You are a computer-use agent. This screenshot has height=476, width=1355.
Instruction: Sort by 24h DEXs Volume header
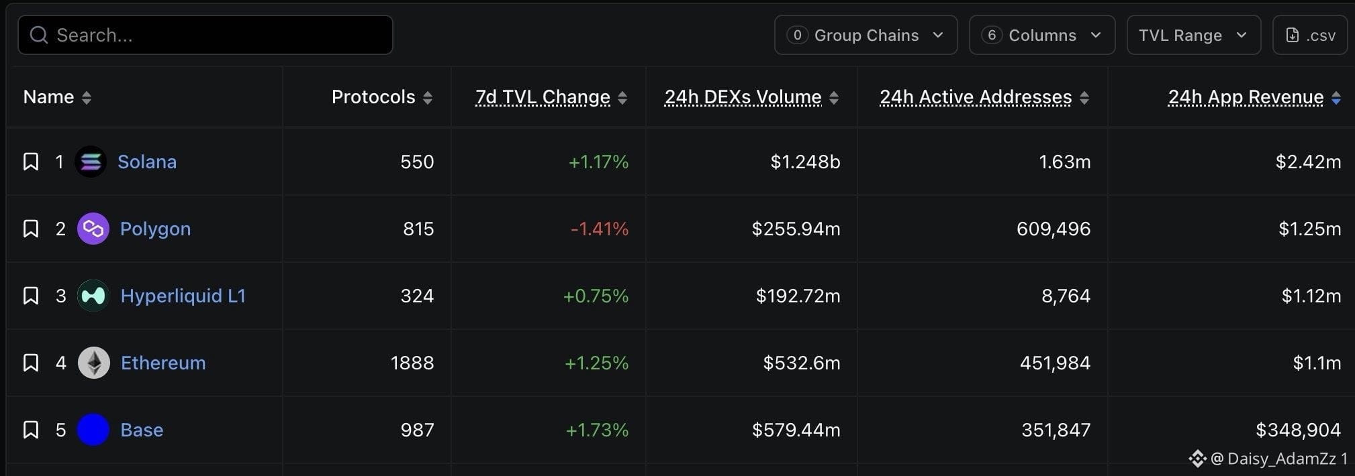[x=743, y=97]
